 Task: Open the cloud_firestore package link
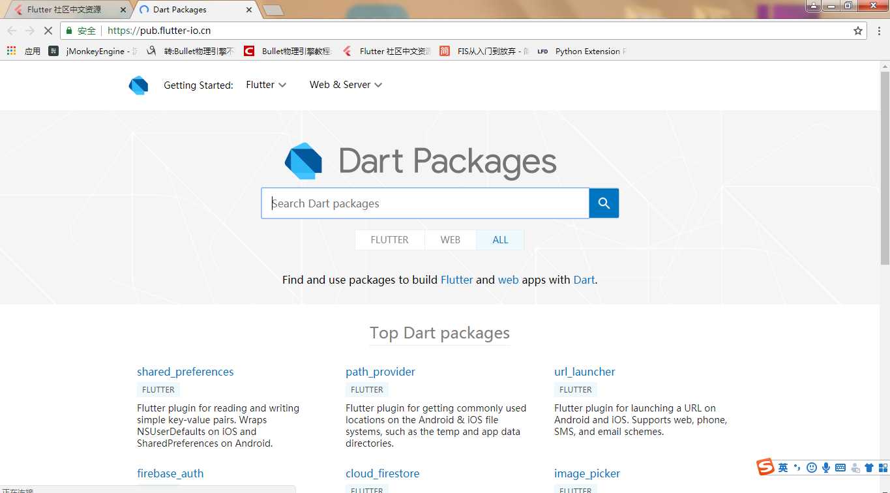pyautogui.click(x=383, y=473)
